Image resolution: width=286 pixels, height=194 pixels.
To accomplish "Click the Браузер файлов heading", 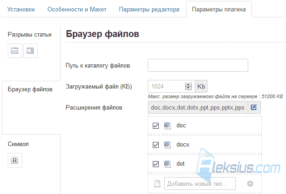I will tap(103, 34).
